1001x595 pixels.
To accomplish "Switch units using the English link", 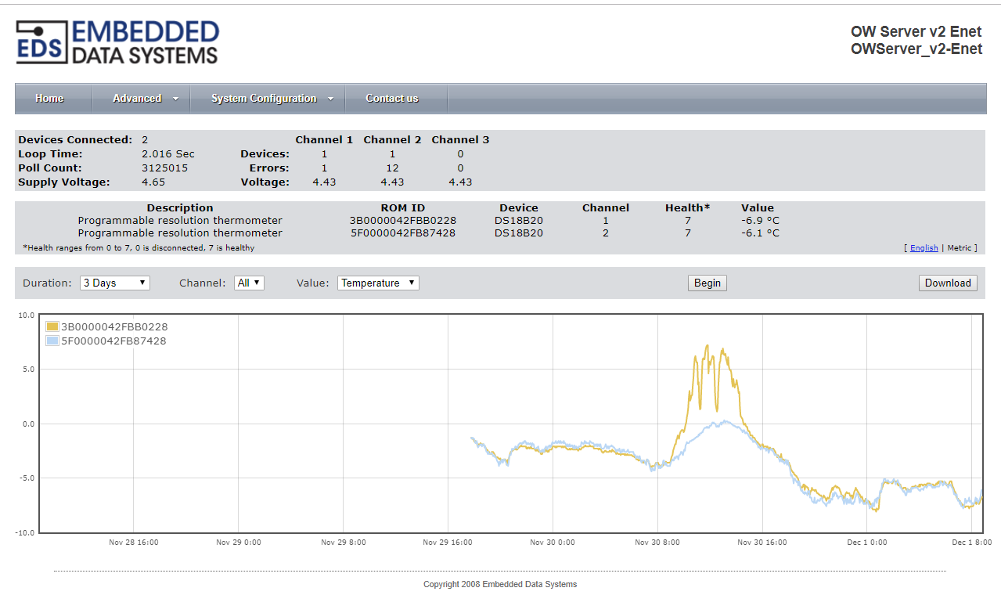I will pyautogui.click(x=924, y=248).
